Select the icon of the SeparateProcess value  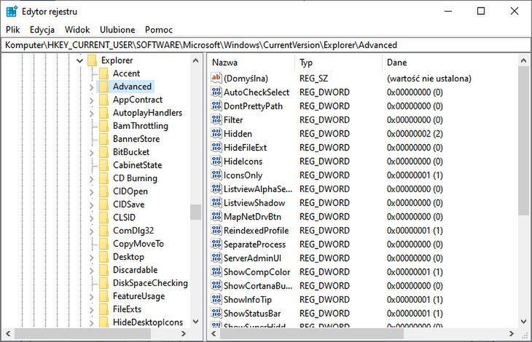216,244
